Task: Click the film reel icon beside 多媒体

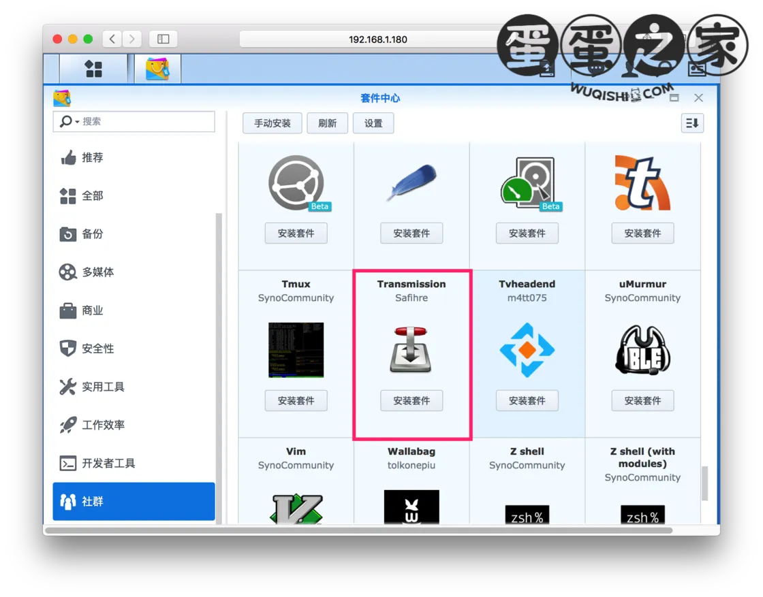Action: coord(67,272)
